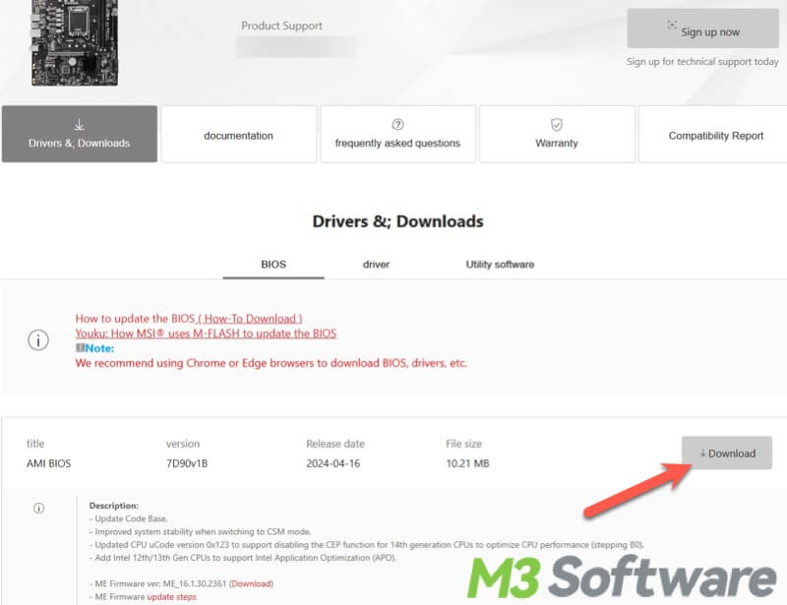Click the 'Improved system stability' description line

201,531
